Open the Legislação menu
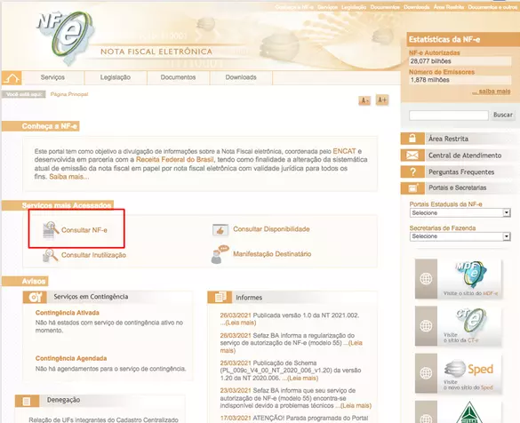The image size is (520, 423). pyautogui.click(x=116, y=77)
